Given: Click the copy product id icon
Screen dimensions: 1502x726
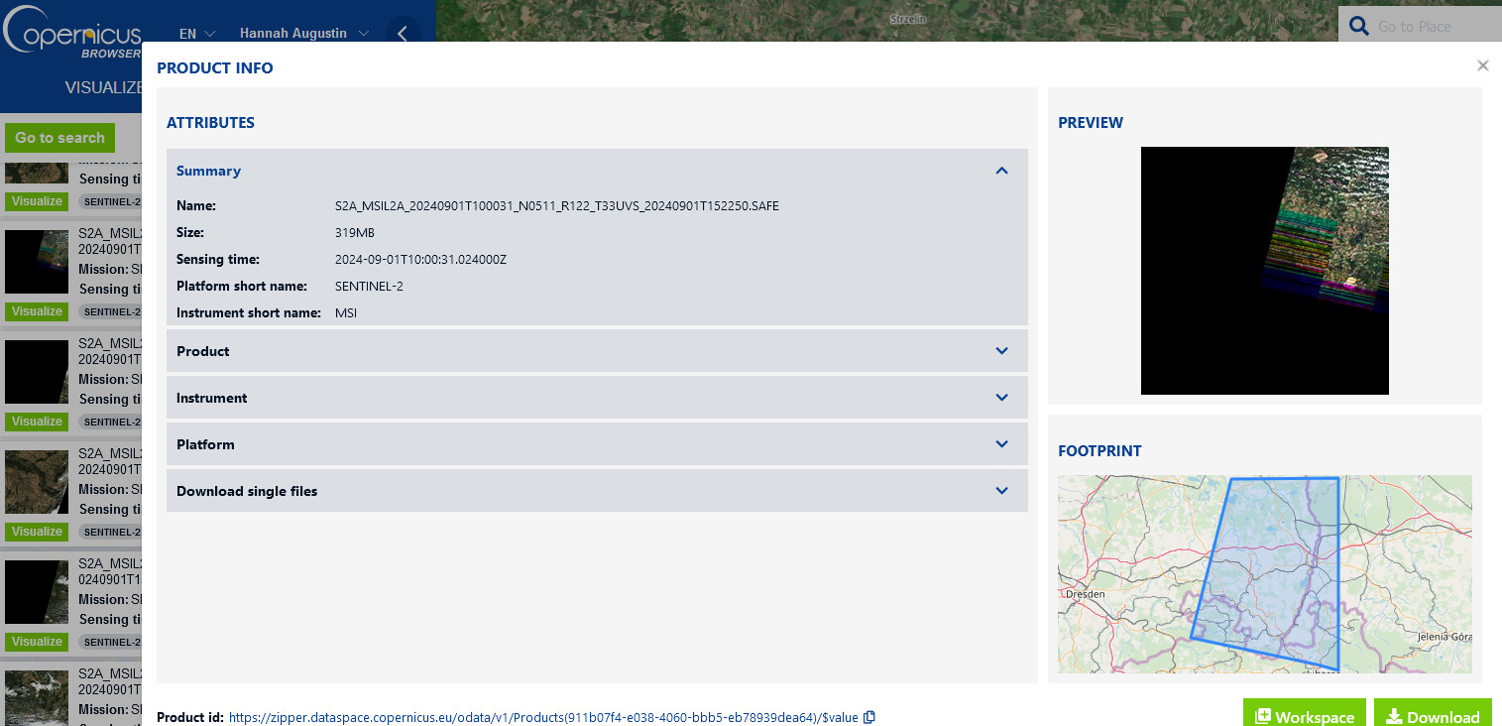Looking at the screenshot, I should point(869,717).
